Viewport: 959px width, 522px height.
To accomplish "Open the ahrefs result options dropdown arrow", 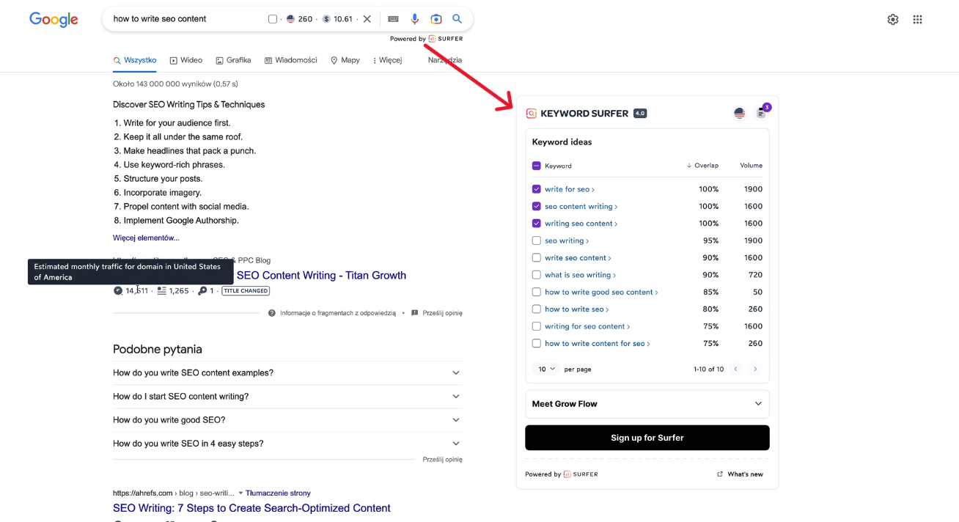I will pyautogui.click(x=240, y=493).
